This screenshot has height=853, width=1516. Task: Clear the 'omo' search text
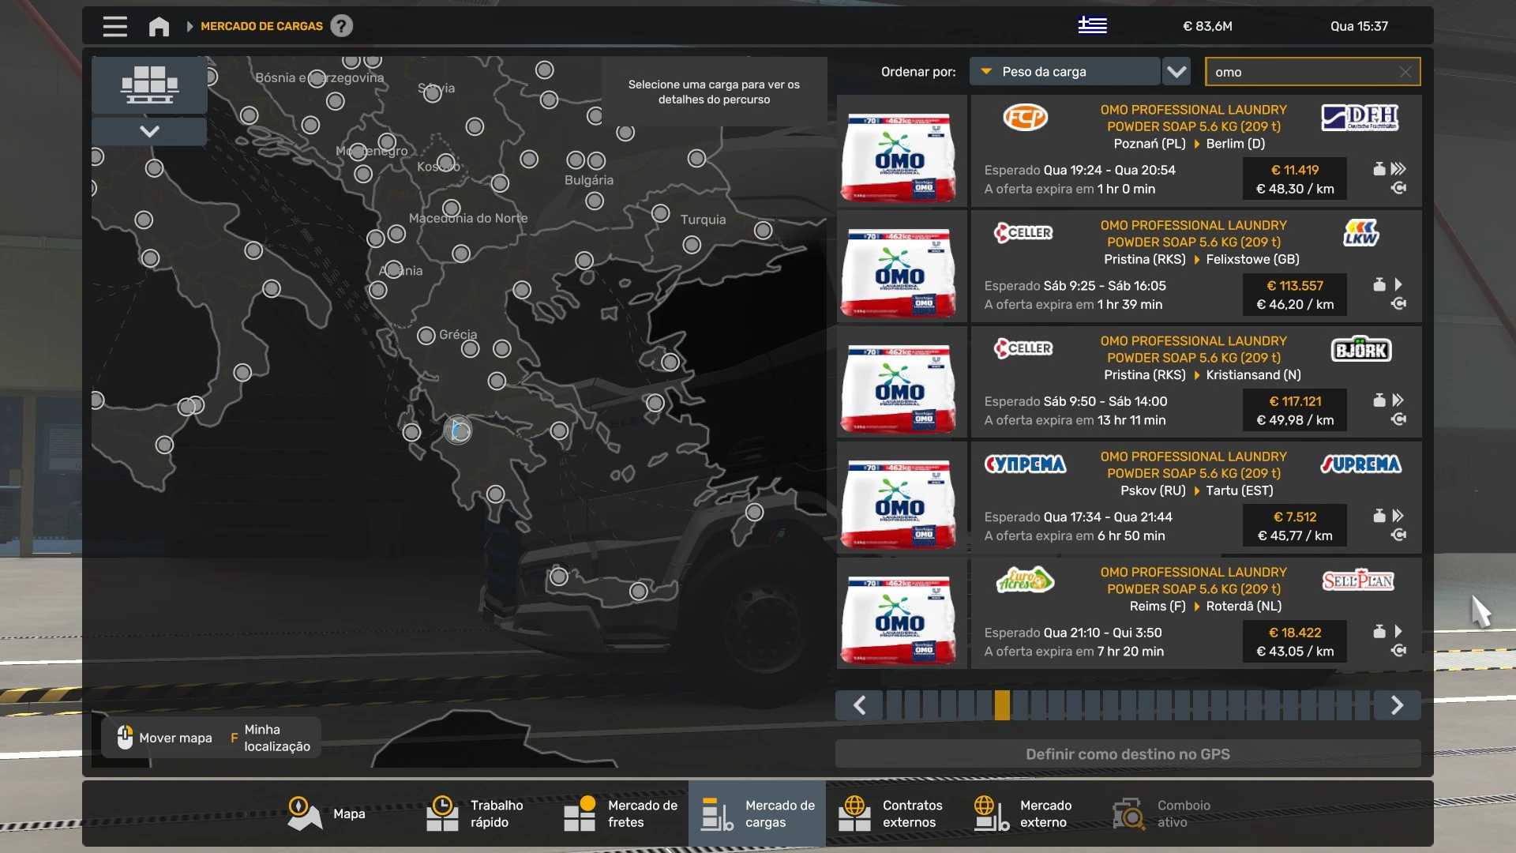[x=1405, y=72]
